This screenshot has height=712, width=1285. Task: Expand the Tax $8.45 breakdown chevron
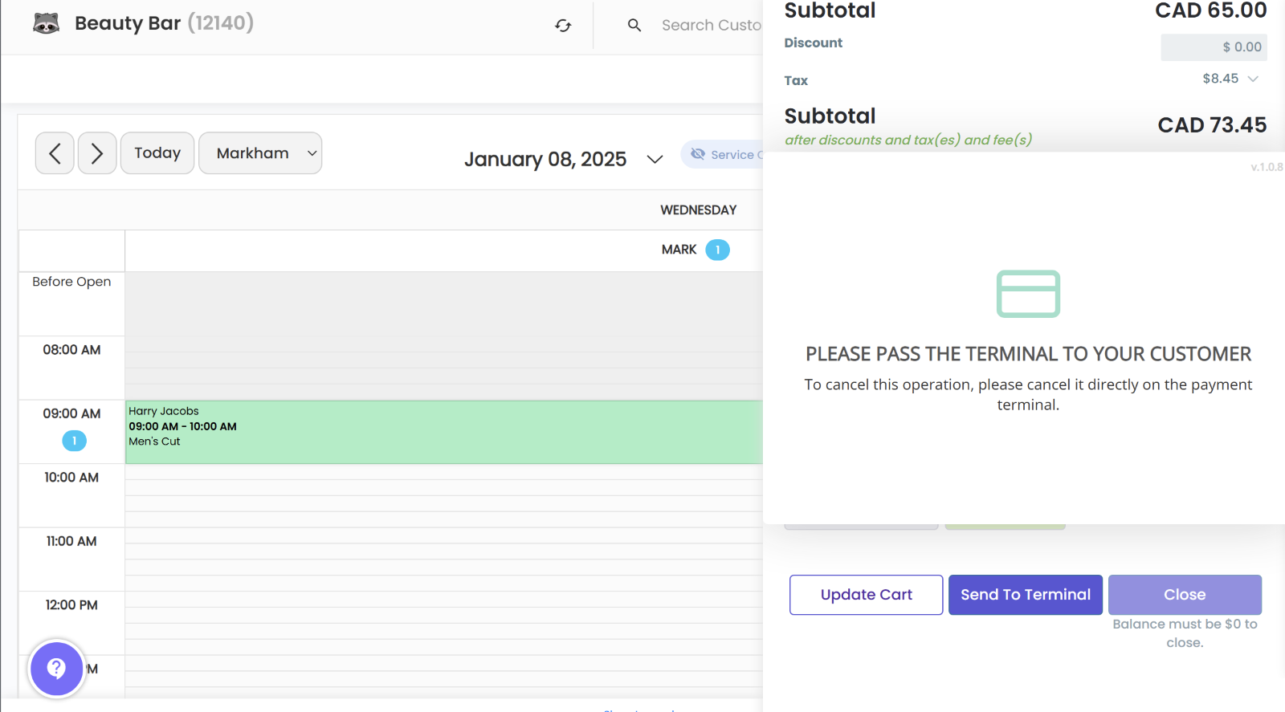[x=1253, y=79]
